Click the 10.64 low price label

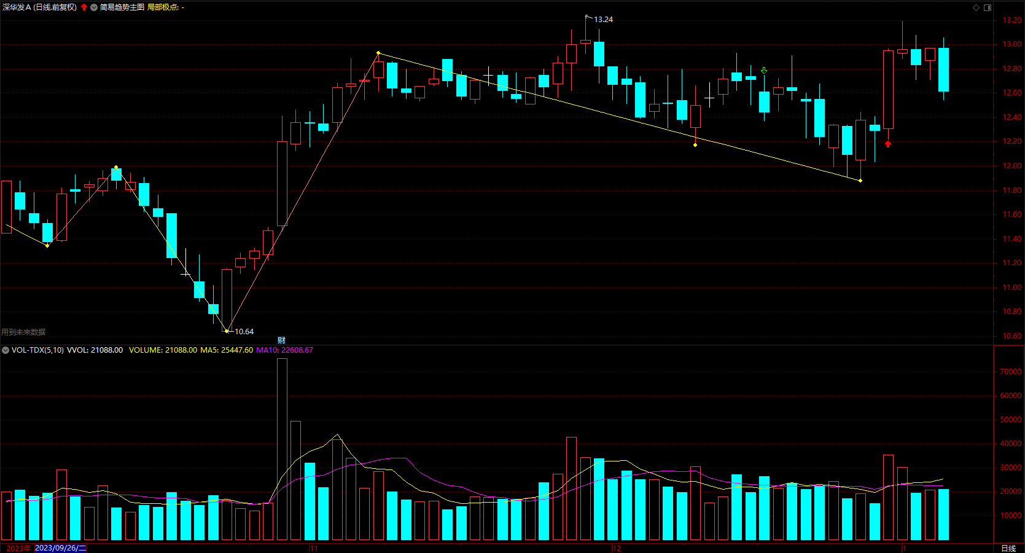tap(244, 332)
